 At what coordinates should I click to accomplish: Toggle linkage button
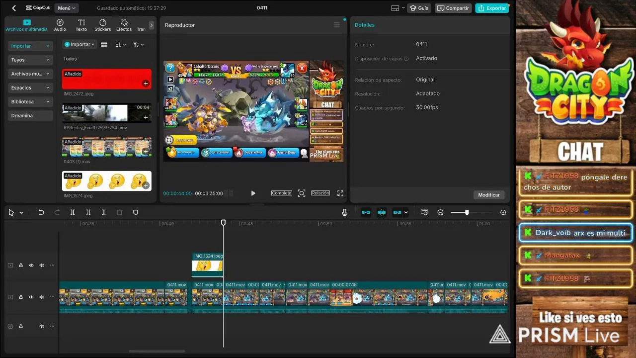[397, 212]
